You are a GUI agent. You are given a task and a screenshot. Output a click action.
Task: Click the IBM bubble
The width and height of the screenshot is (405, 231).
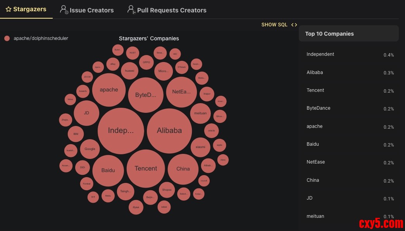click(x=76, y=134)
